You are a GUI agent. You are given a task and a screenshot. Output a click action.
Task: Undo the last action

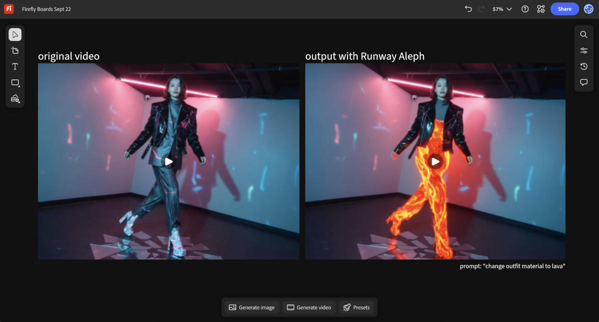point(468,9)
